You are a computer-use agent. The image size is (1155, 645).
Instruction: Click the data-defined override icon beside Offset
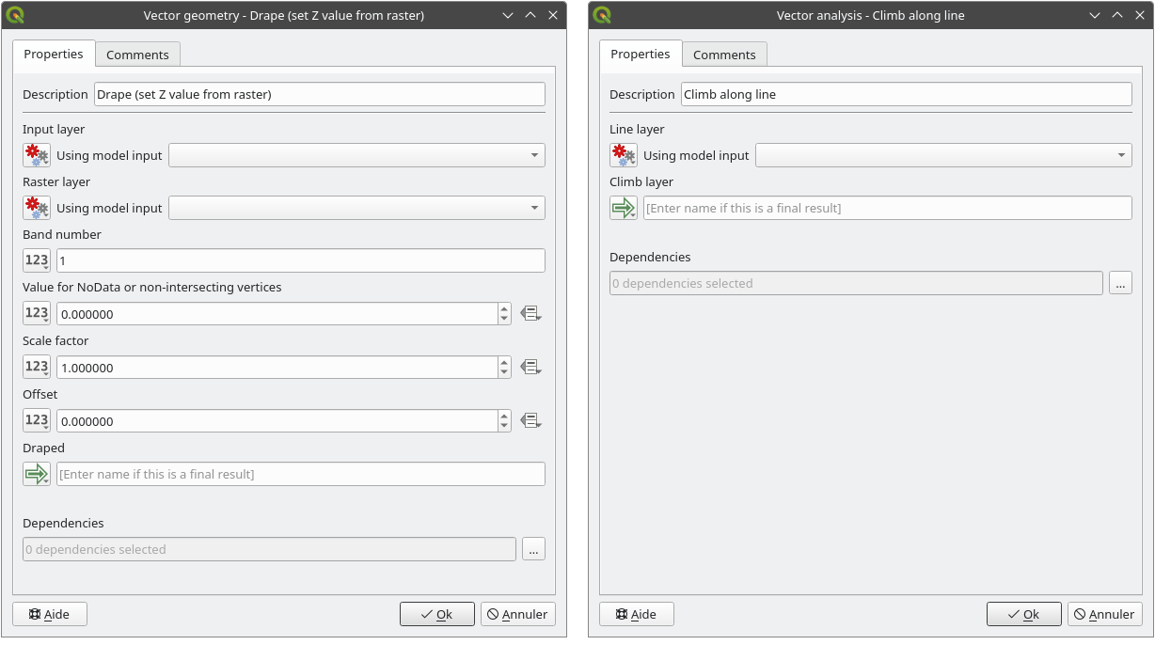pos(531,419)
